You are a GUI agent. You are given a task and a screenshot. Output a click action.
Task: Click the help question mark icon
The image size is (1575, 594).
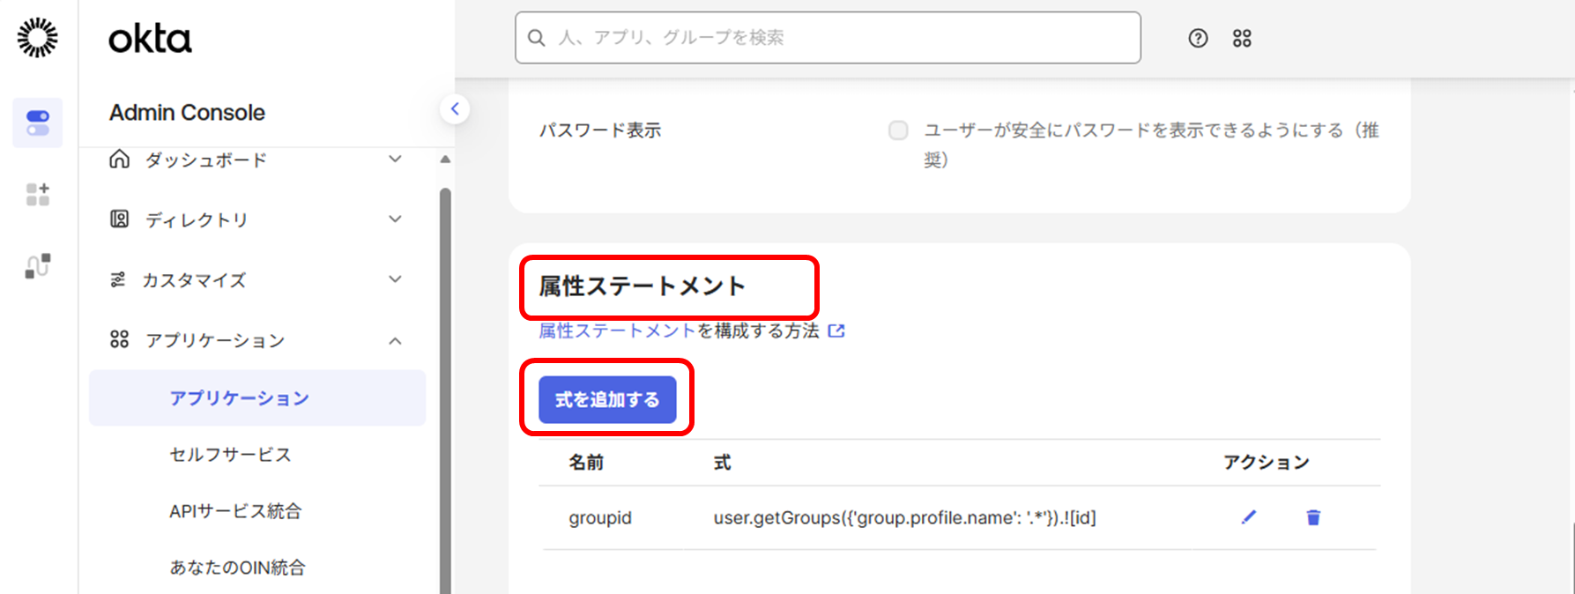coord(1198,38)
